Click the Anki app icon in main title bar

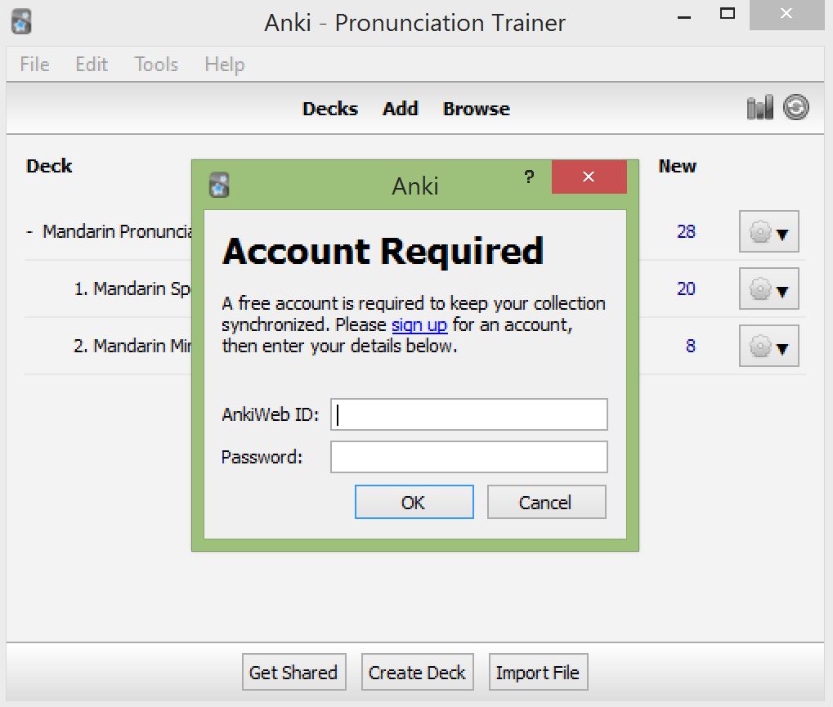(x=22, y=21)
